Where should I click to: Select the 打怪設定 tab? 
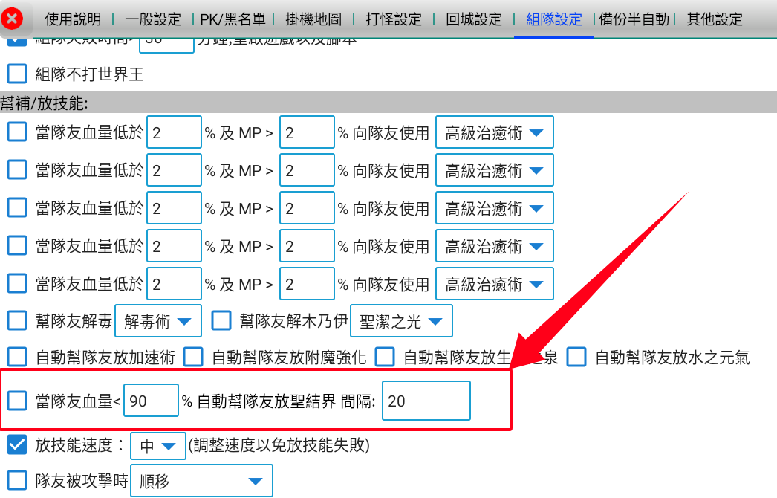click(394, 19)
